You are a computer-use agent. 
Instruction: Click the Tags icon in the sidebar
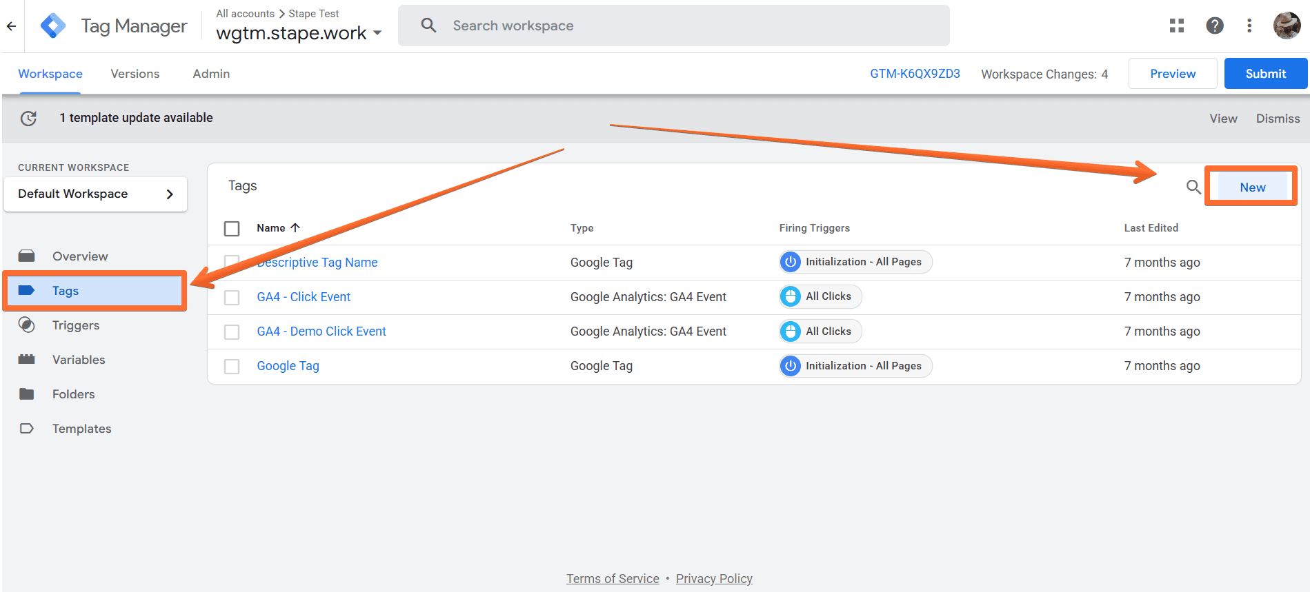pyautogui.click(x=27, y=291)
